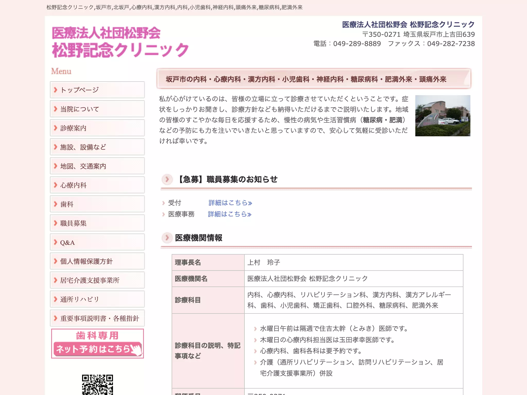The image size is (527, 395).
Task: Click the 坂戸市の内科・心療内科 banner heading
Action: tap(314, 79)
